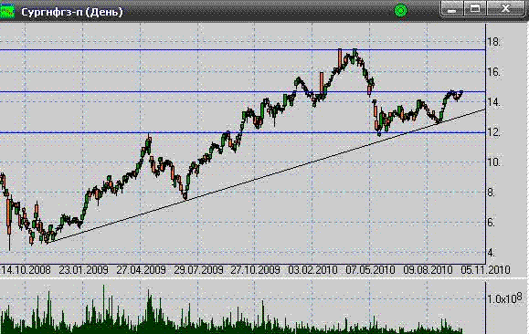Screen dimensions: 529x334
Task: Click price label 6 on the price axis
Action: click(x=492, y=223)
